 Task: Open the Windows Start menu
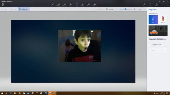point(2,93)
